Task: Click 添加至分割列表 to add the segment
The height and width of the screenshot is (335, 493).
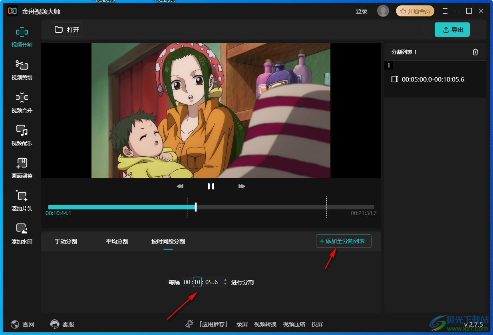Action: click(344, 241)
